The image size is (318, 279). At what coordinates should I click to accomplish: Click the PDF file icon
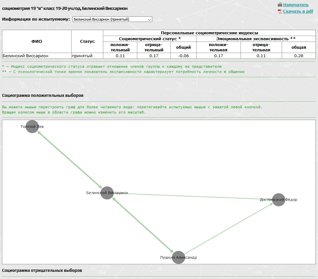tap(280, 11)
